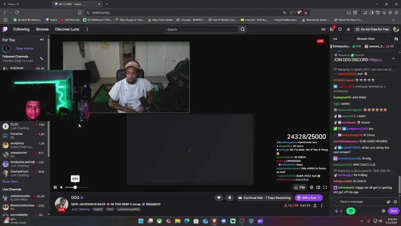The width and height of the screenshot is (401, 226).
Task: Open stories link in sidebar
Action: coord(24,48)
